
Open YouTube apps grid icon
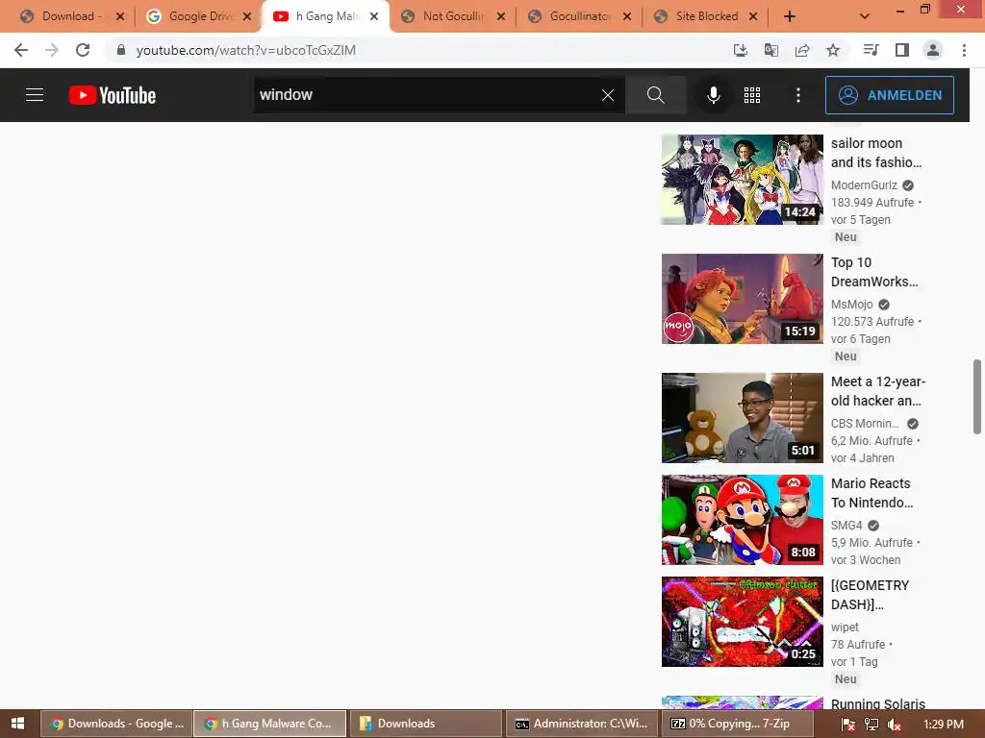tap(752, 95)
